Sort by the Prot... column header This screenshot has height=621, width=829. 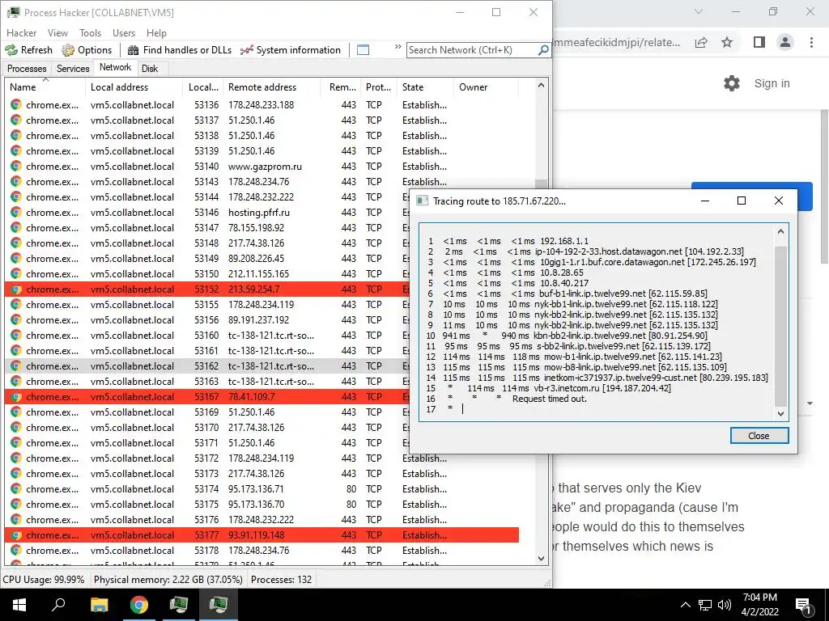tap(379, 87)
